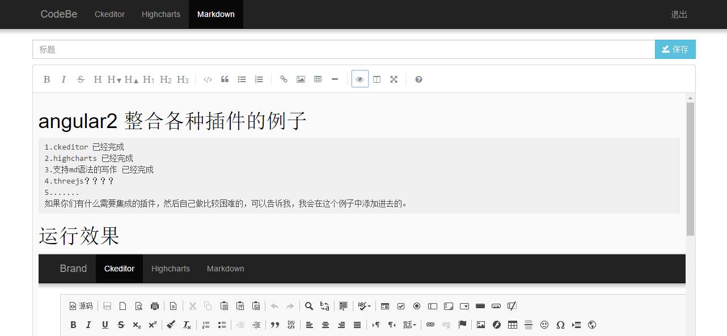
Task: Go to the CodeBe home brand link
Action: coord(59,14)
